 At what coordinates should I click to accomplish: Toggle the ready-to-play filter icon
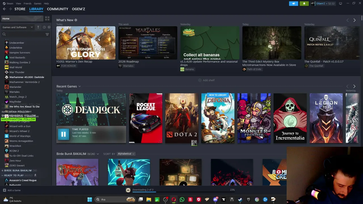tap(49, 27)
